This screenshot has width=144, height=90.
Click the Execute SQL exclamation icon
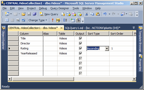tap(52, 20)
